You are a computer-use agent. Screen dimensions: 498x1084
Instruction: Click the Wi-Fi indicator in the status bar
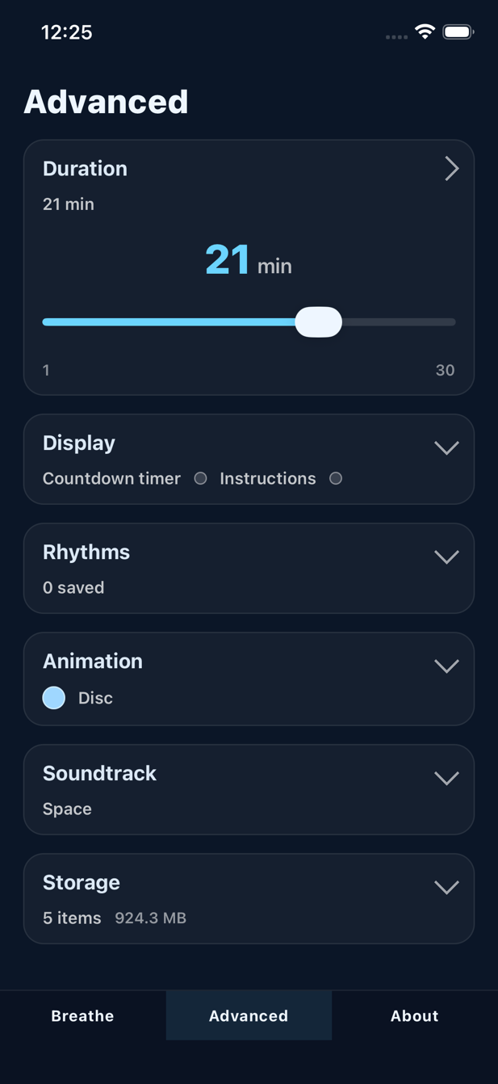click(x=423, y=32)
